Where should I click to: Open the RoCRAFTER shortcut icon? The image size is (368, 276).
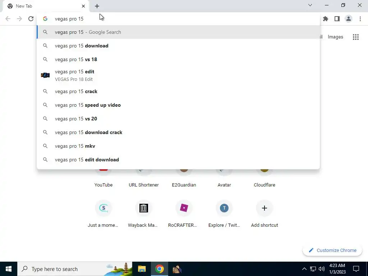[x=184, y=208]
